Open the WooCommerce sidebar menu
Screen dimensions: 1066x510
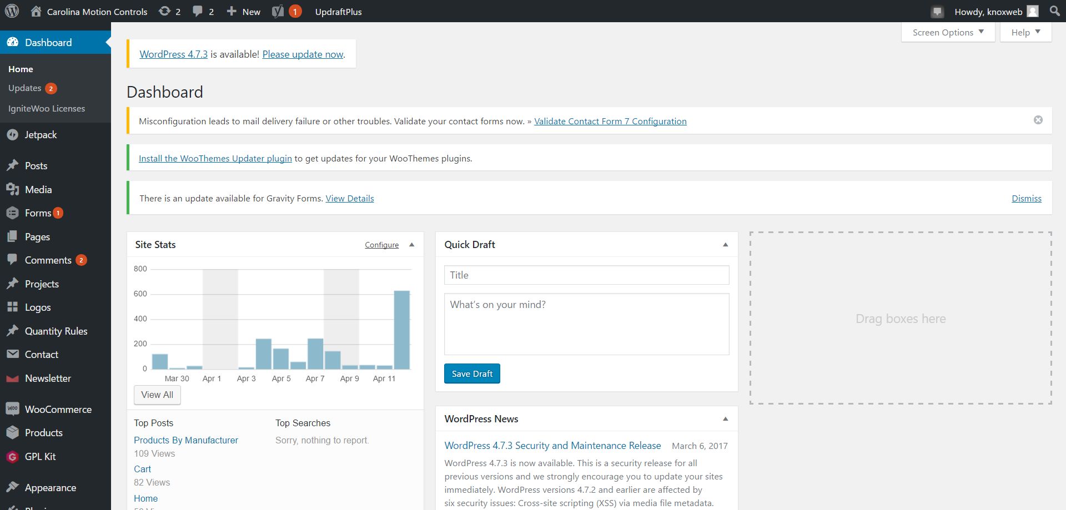[x=58, y=410]
